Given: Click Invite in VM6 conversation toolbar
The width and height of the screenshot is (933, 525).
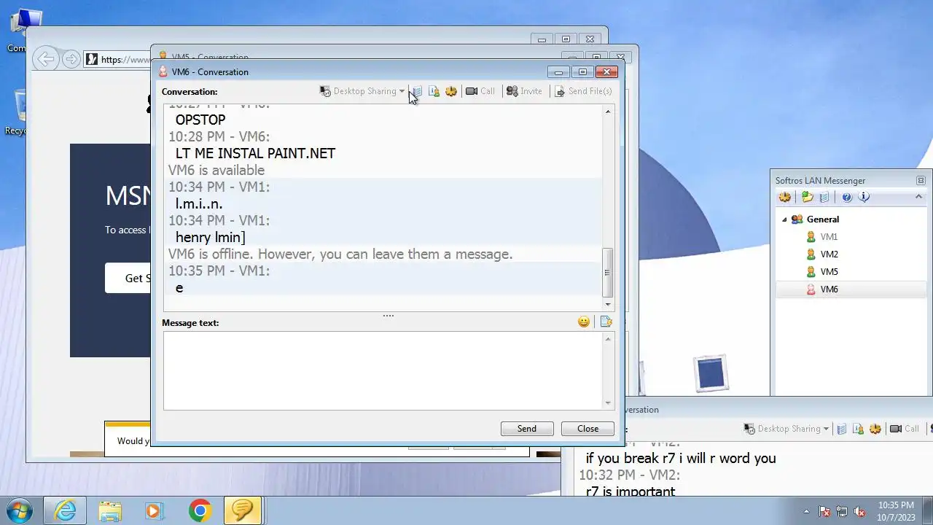Looking at the screenshot, I should [x=525, y=91].
